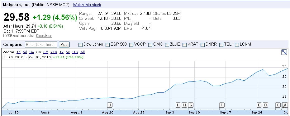Set chart zoom to 1m
The height and width of the screenshot is (116, 290).
tap(31, 52)
